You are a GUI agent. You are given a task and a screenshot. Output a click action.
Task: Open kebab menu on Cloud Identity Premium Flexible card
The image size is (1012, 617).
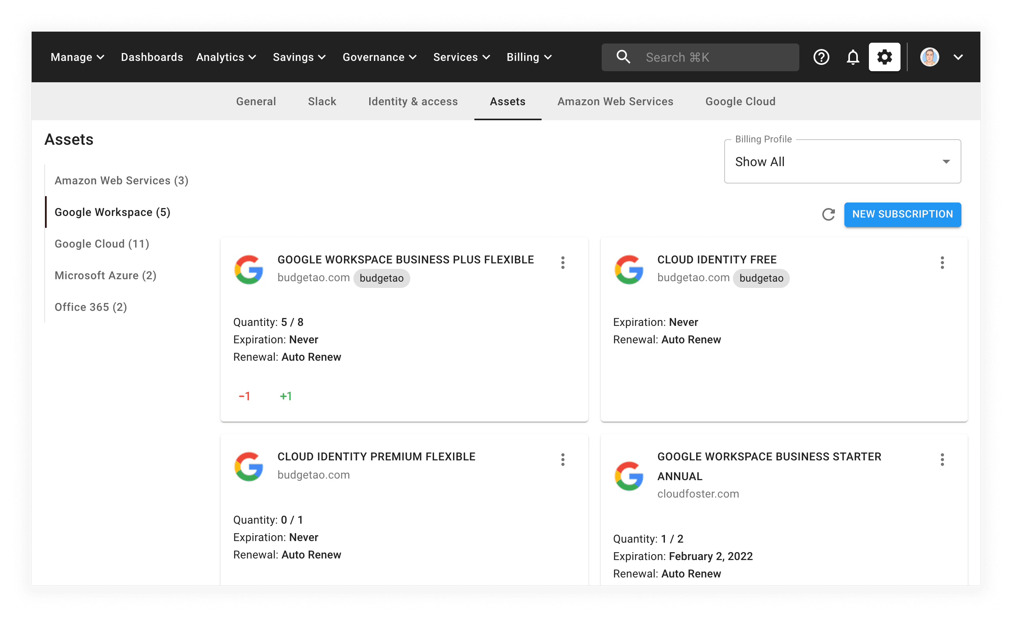[x=563, y=459]
